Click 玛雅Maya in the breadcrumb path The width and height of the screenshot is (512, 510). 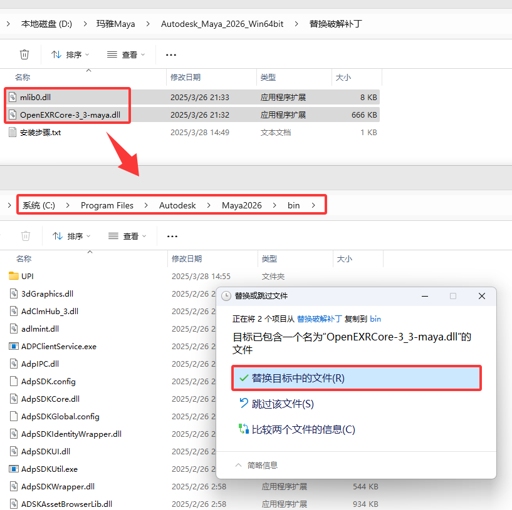(x=115, y=24)
